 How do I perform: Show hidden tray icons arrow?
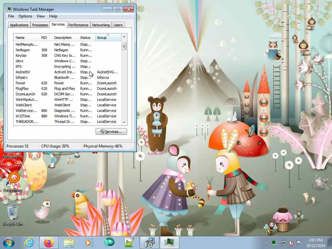coord(266,243)
